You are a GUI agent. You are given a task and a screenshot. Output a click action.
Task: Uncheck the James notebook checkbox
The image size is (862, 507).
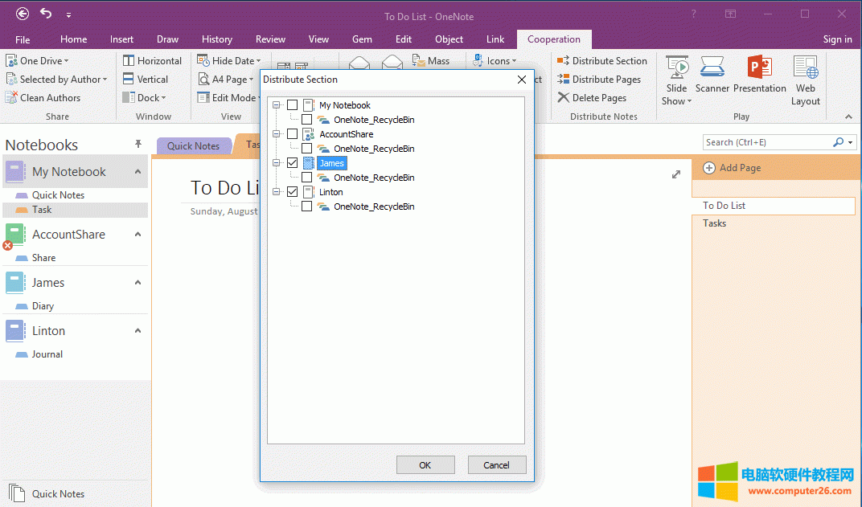[293, 163]
